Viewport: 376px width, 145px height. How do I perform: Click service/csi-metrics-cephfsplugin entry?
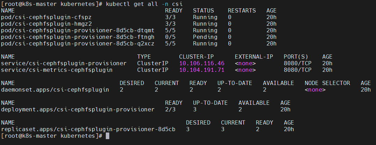point(57,70)
